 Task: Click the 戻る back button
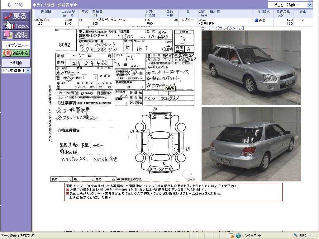point(16,16)
